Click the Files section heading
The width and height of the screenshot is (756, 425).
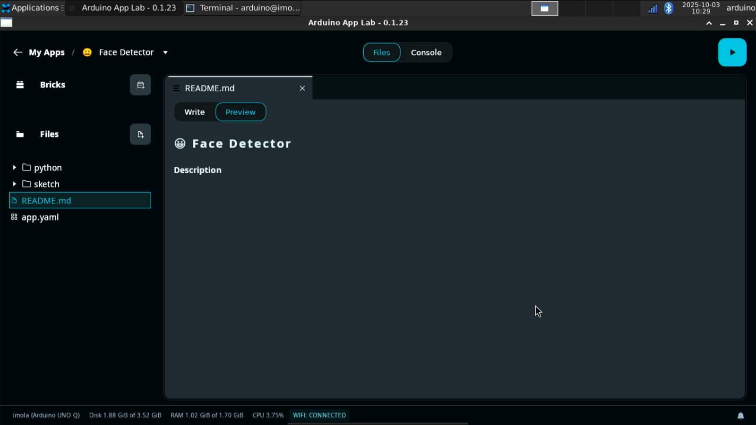pos(49,135)
